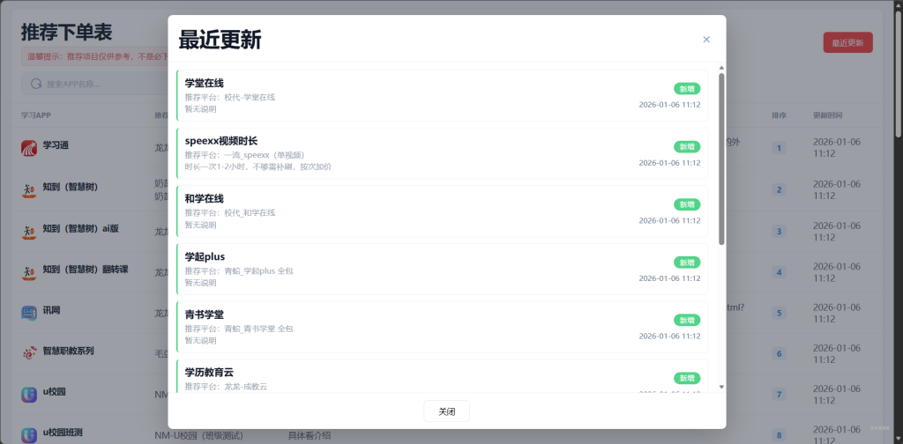Click the dialog scrollbar up arrow
The width and height of the screenshot is (903, 444).
(721, 68)
